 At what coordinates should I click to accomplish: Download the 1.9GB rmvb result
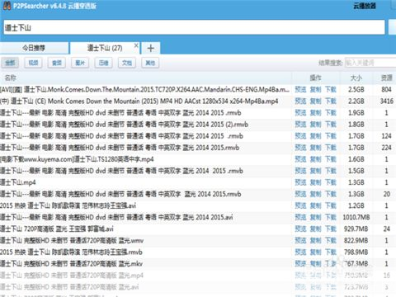[x=331, y=113]
